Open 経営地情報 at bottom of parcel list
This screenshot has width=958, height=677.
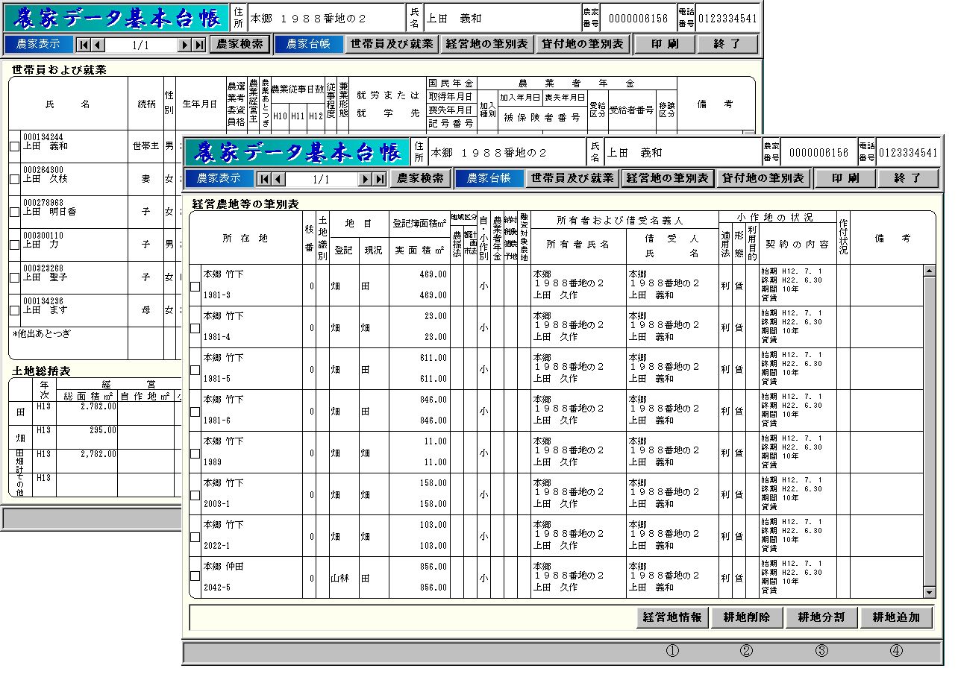click(672, 617)
